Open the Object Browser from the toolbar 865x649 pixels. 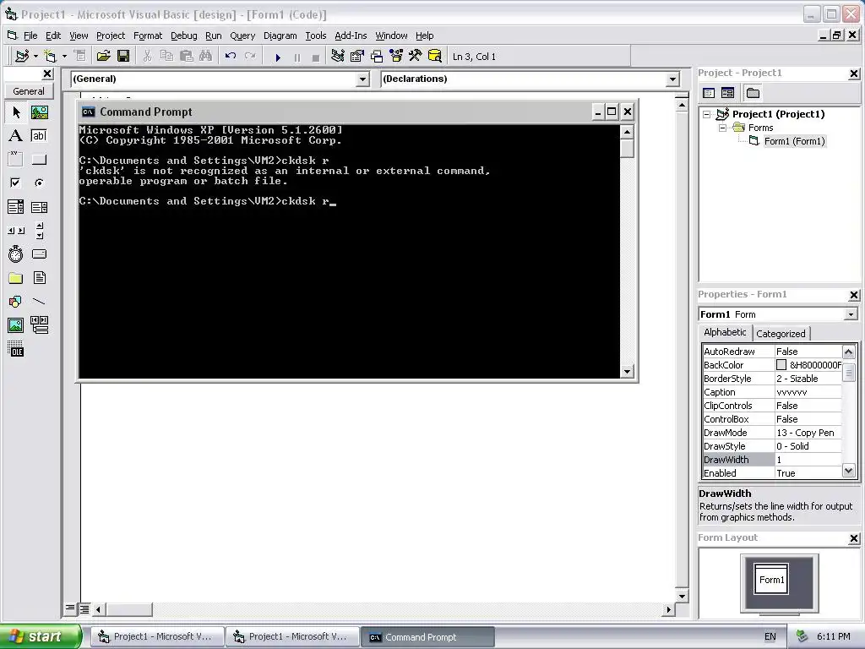click(396, 57)
